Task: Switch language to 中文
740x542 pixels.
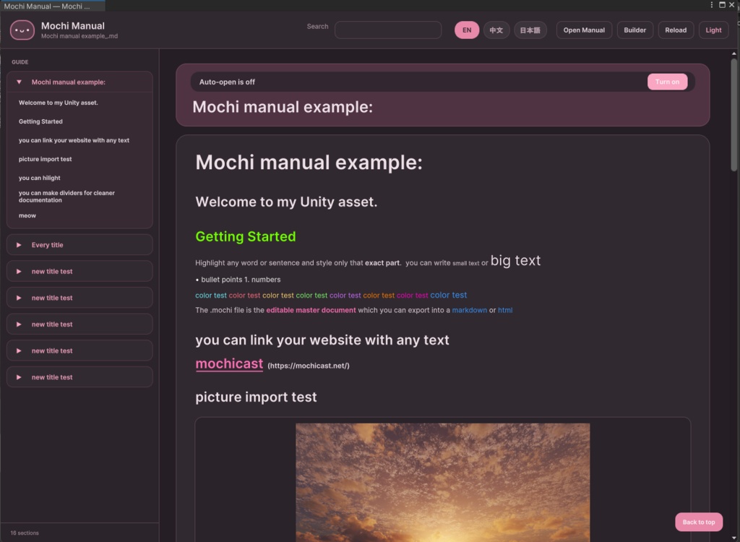Action: tap(496, 30)
